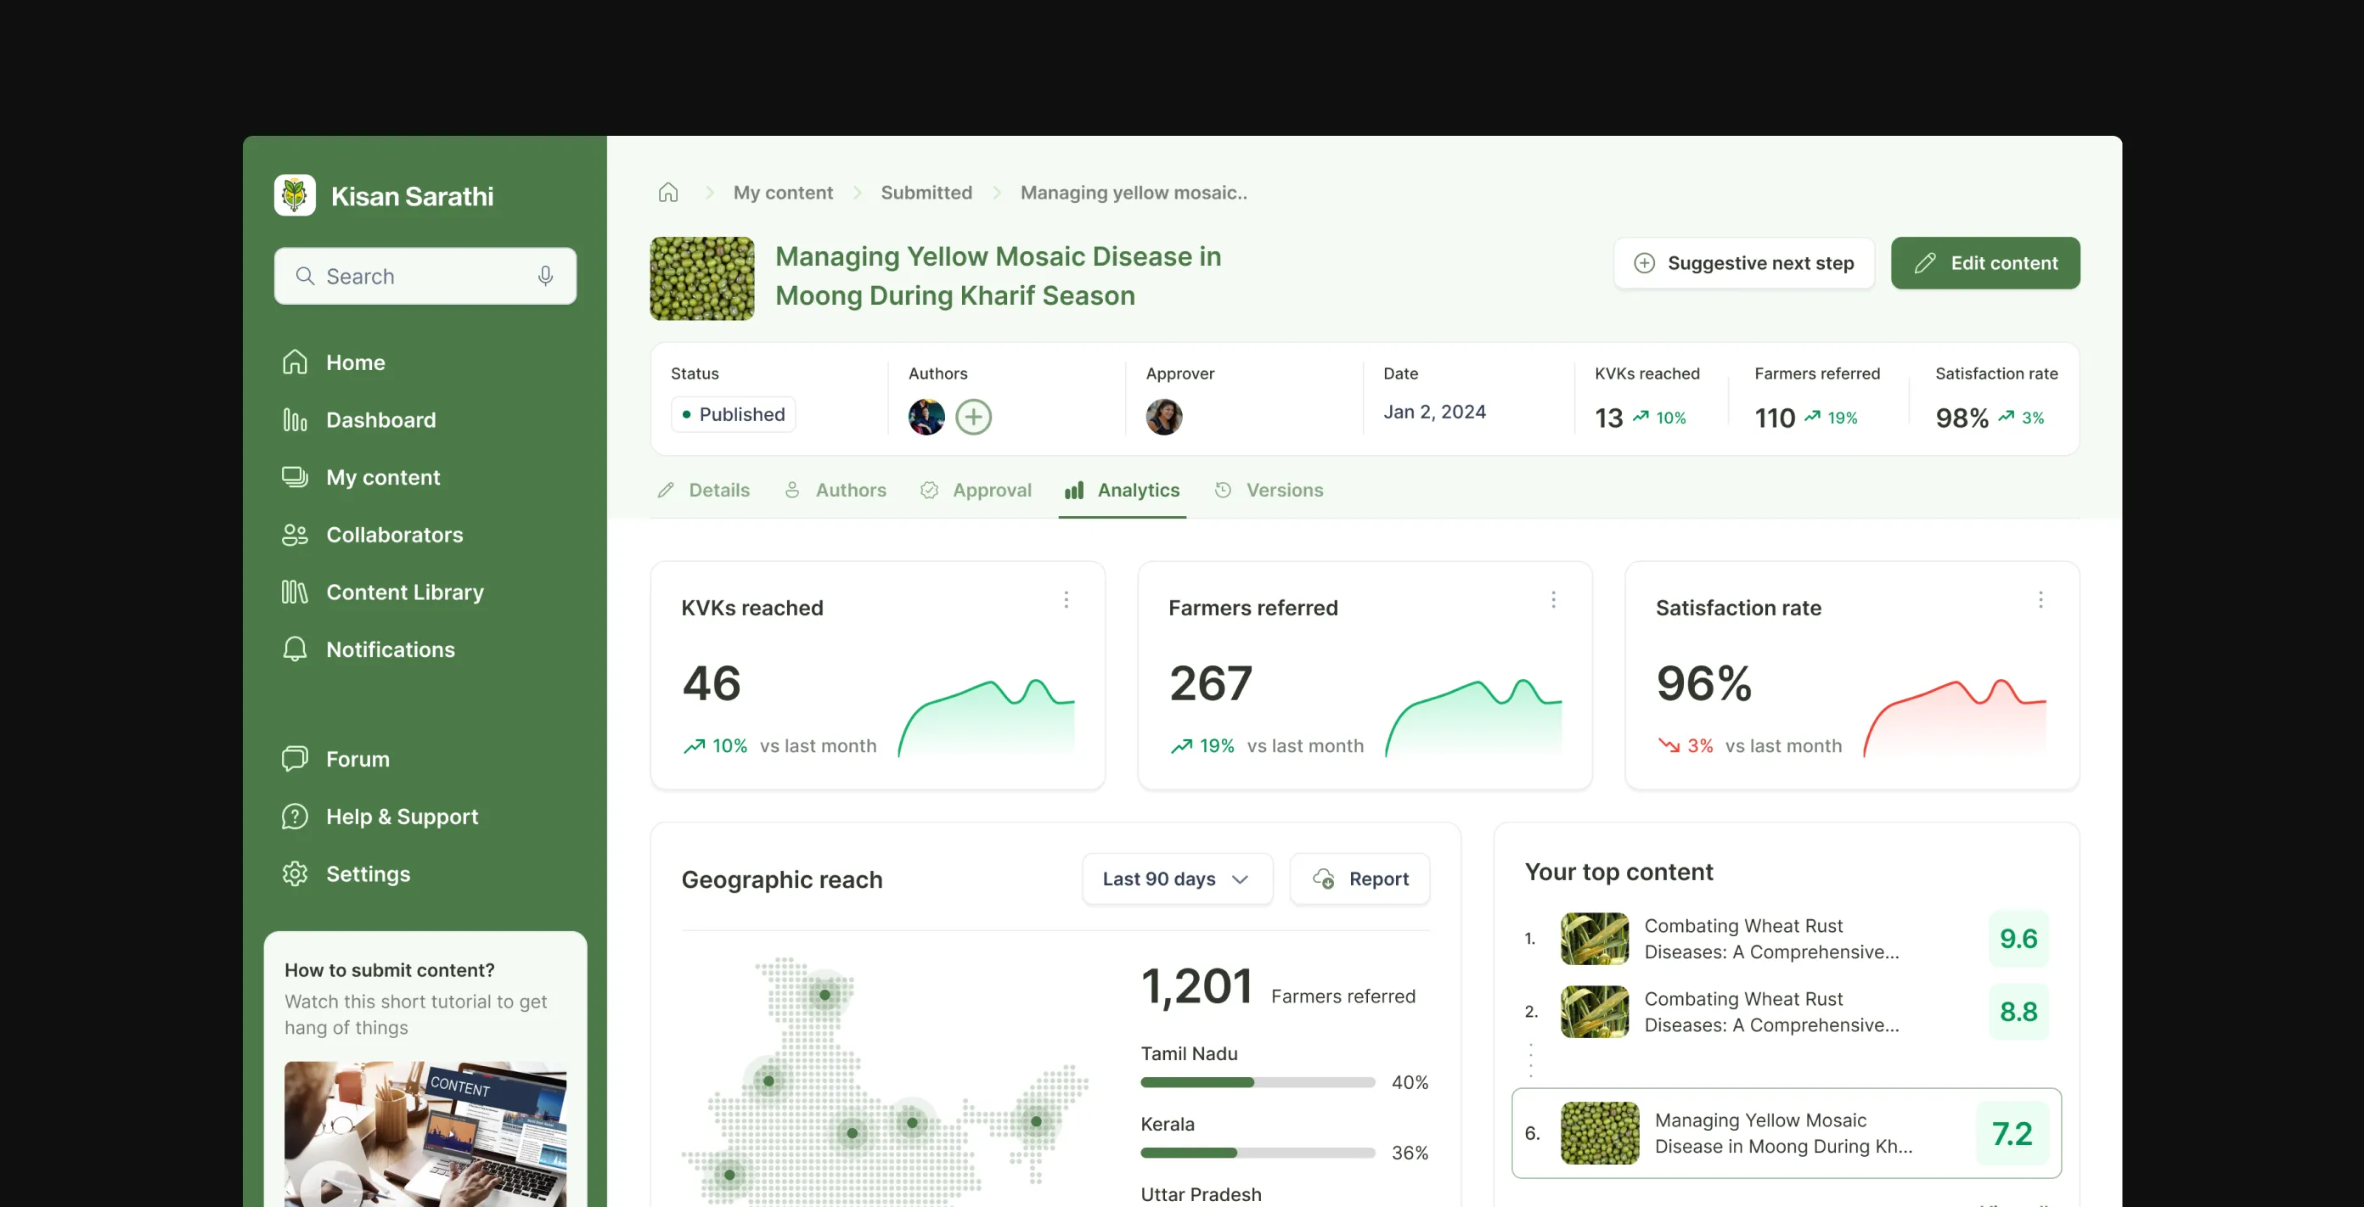
Task: Click the moong content thumbnail in header
Action: [x=702, y=278]
